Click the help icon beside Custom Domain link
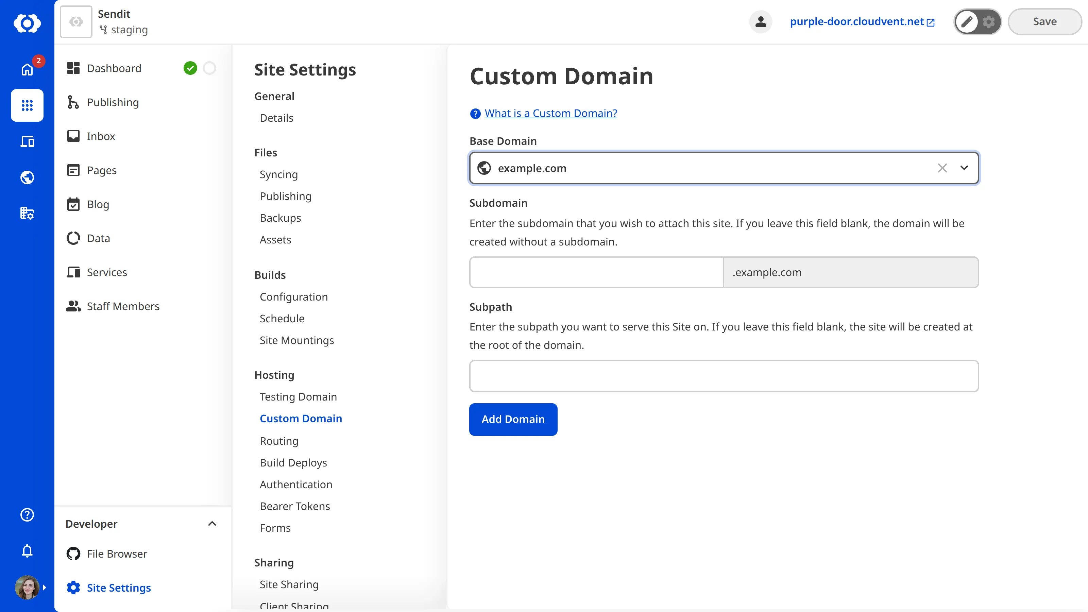 (475, 114)
